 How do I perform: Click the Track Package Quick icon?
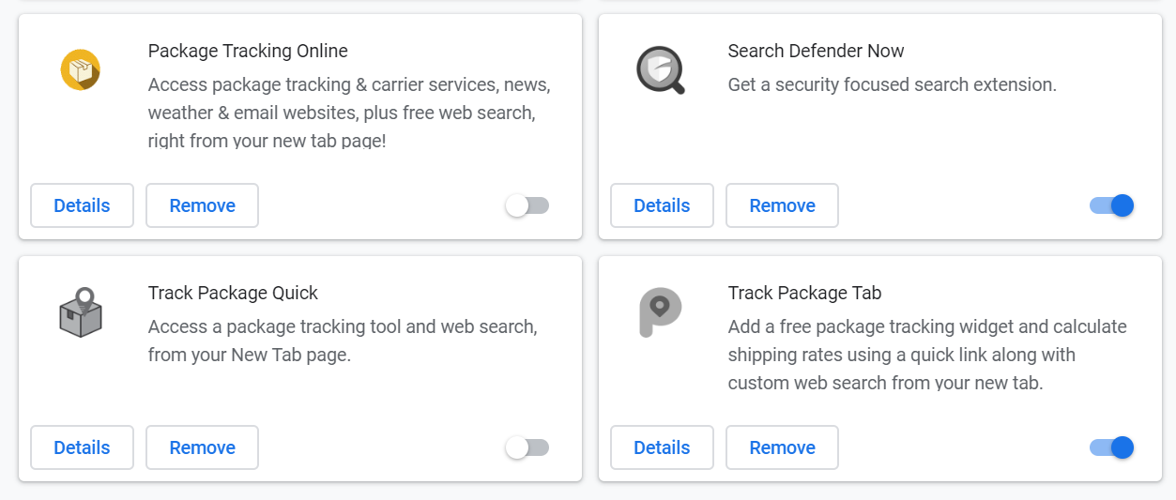pos(81,312)
